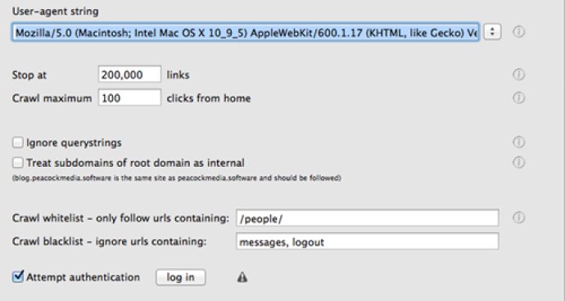
Task: Click the Crawl maximum clicks field
Action: [x=129, y=97]
